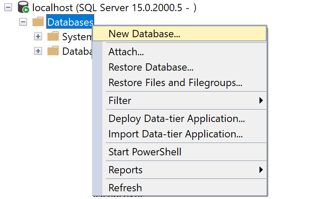Collapse the Databases tree node
331x199 pixels.
point(23,22)
